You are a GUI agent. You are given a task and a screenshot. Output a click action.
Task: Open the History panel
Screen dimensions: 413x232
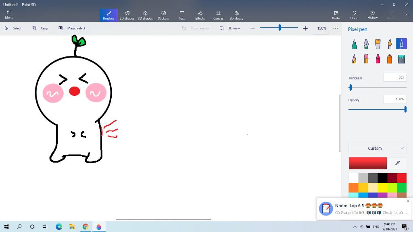pyautogui.click(x=372, y=15)
